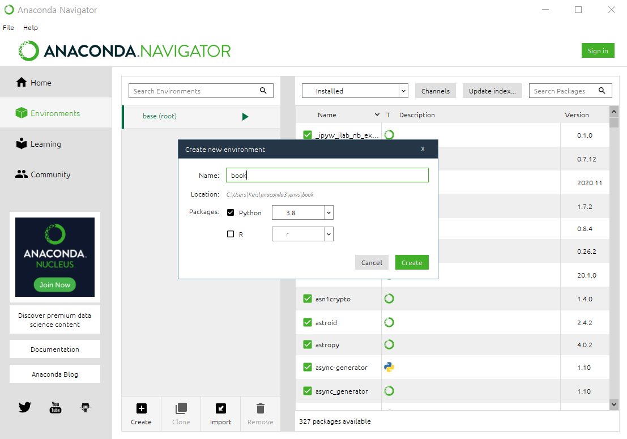Click the conda type icon for async_generator

[x=389, y=391]
